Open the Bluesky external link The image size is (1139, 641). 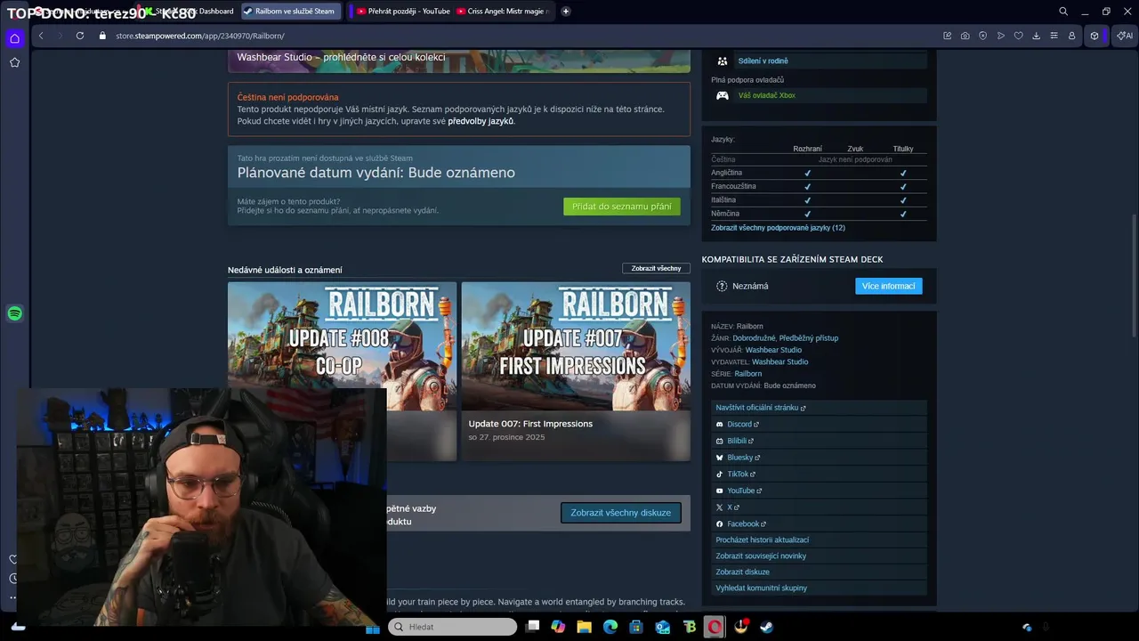819,458
